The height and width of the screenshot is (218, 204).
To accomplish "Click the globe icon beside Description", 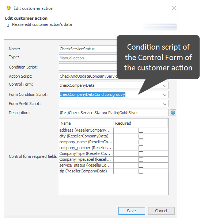I will 173,113.
